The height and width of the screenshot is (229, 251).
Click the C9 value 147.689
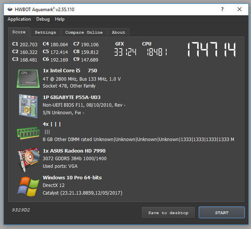point(89,60)
